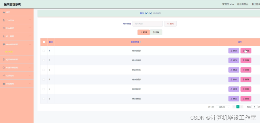Click the 前往 page number input
The image size is (260, 123).
[x=255, y=107]
